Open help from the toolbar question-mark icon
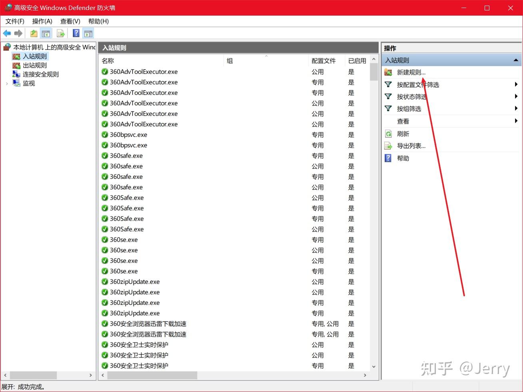The image size is (523, 392). (x=76, y=34)
